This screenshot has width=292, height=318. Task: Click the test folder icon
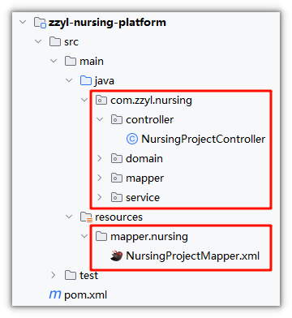pos(71,276)
